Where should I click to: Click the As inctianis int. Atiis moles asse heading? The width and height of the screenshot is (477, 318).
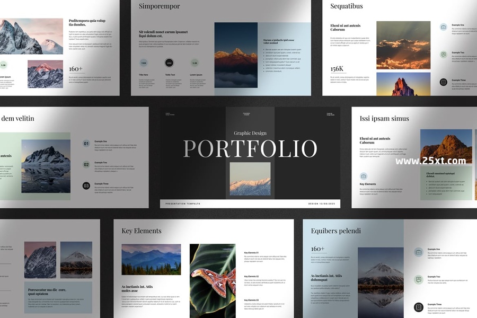[137, 288]
